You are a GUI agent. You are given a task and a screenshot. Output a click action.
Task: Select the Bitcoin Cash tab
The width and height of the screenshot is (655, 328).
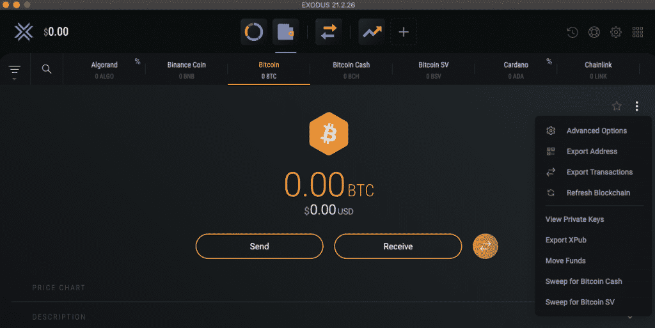351,69
